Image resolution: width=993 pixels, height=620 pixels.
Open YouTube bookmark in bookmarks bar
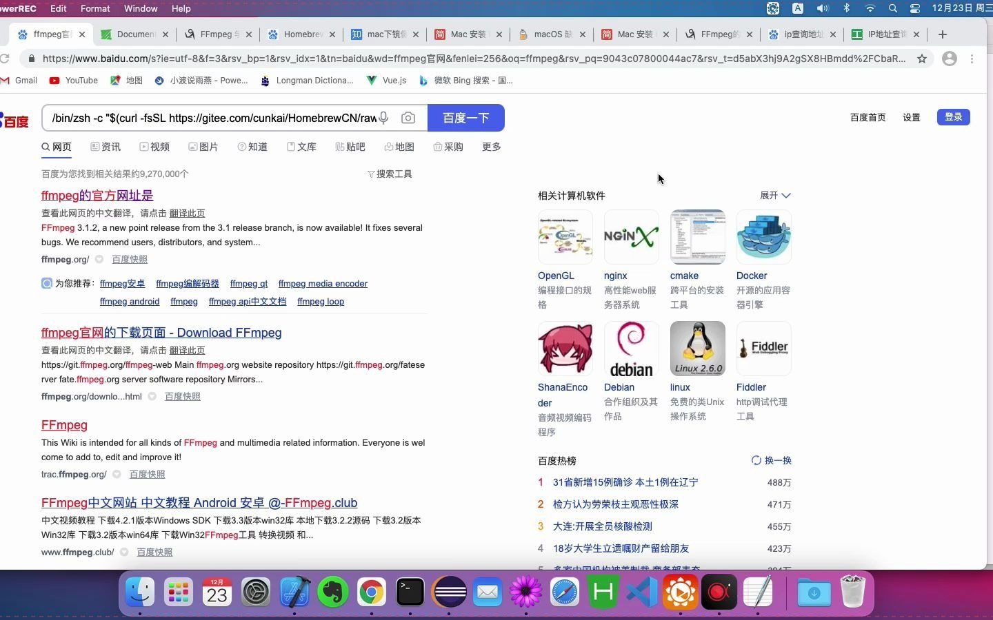coord(74,81)
